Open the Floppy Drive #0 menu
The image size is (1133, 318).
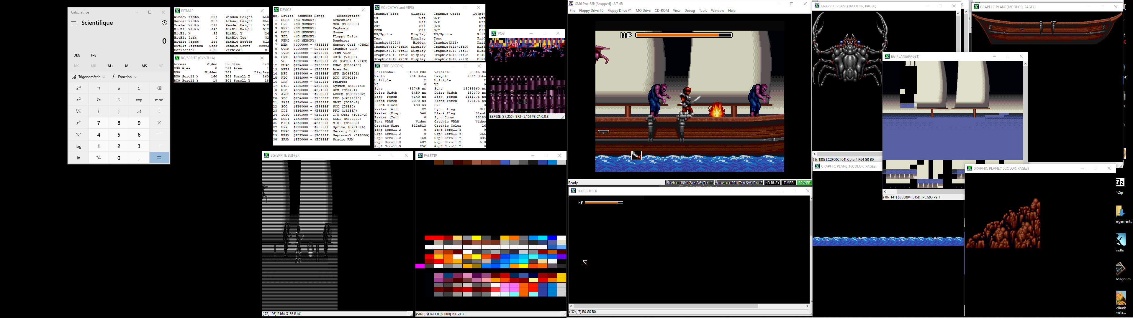tap(591, 11)
